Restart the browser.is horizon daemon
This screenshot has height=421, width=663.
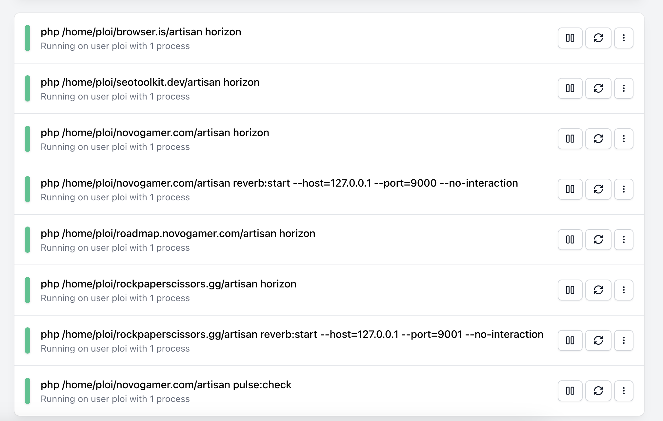click(598, 38)
